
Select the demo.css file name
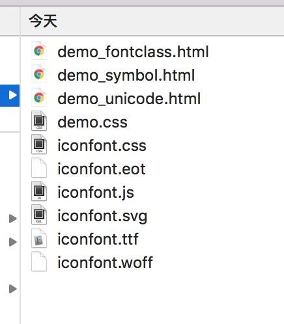(x=92, y=122)
